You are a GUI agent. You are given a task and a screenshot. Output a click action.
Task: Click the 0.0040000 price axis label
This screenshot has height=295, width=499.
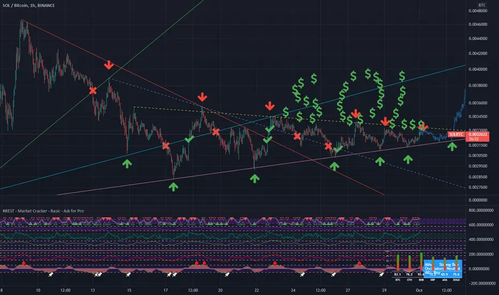click(x=478, y=69)
